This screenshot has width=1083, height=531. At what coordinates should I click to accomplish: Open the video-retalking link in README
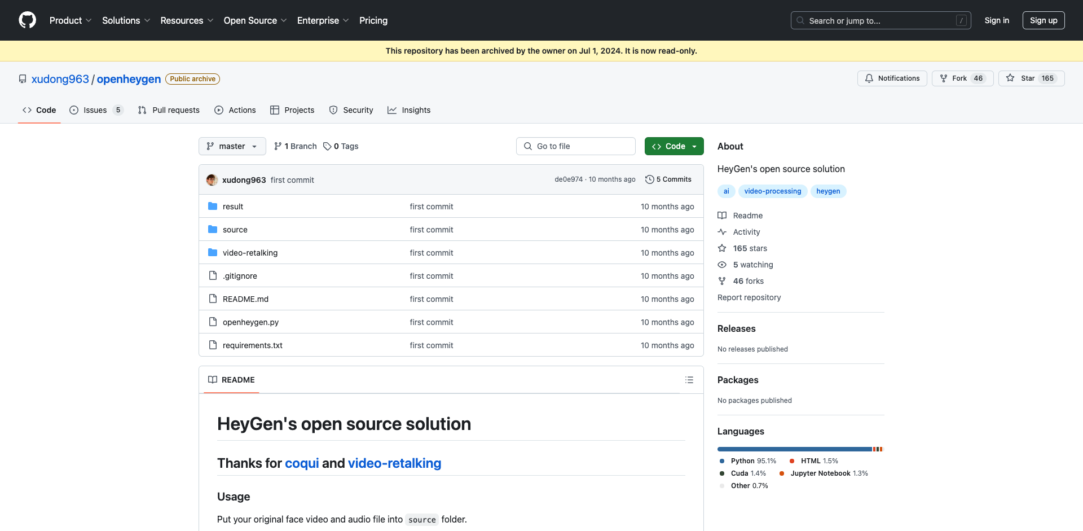(394, 463)
